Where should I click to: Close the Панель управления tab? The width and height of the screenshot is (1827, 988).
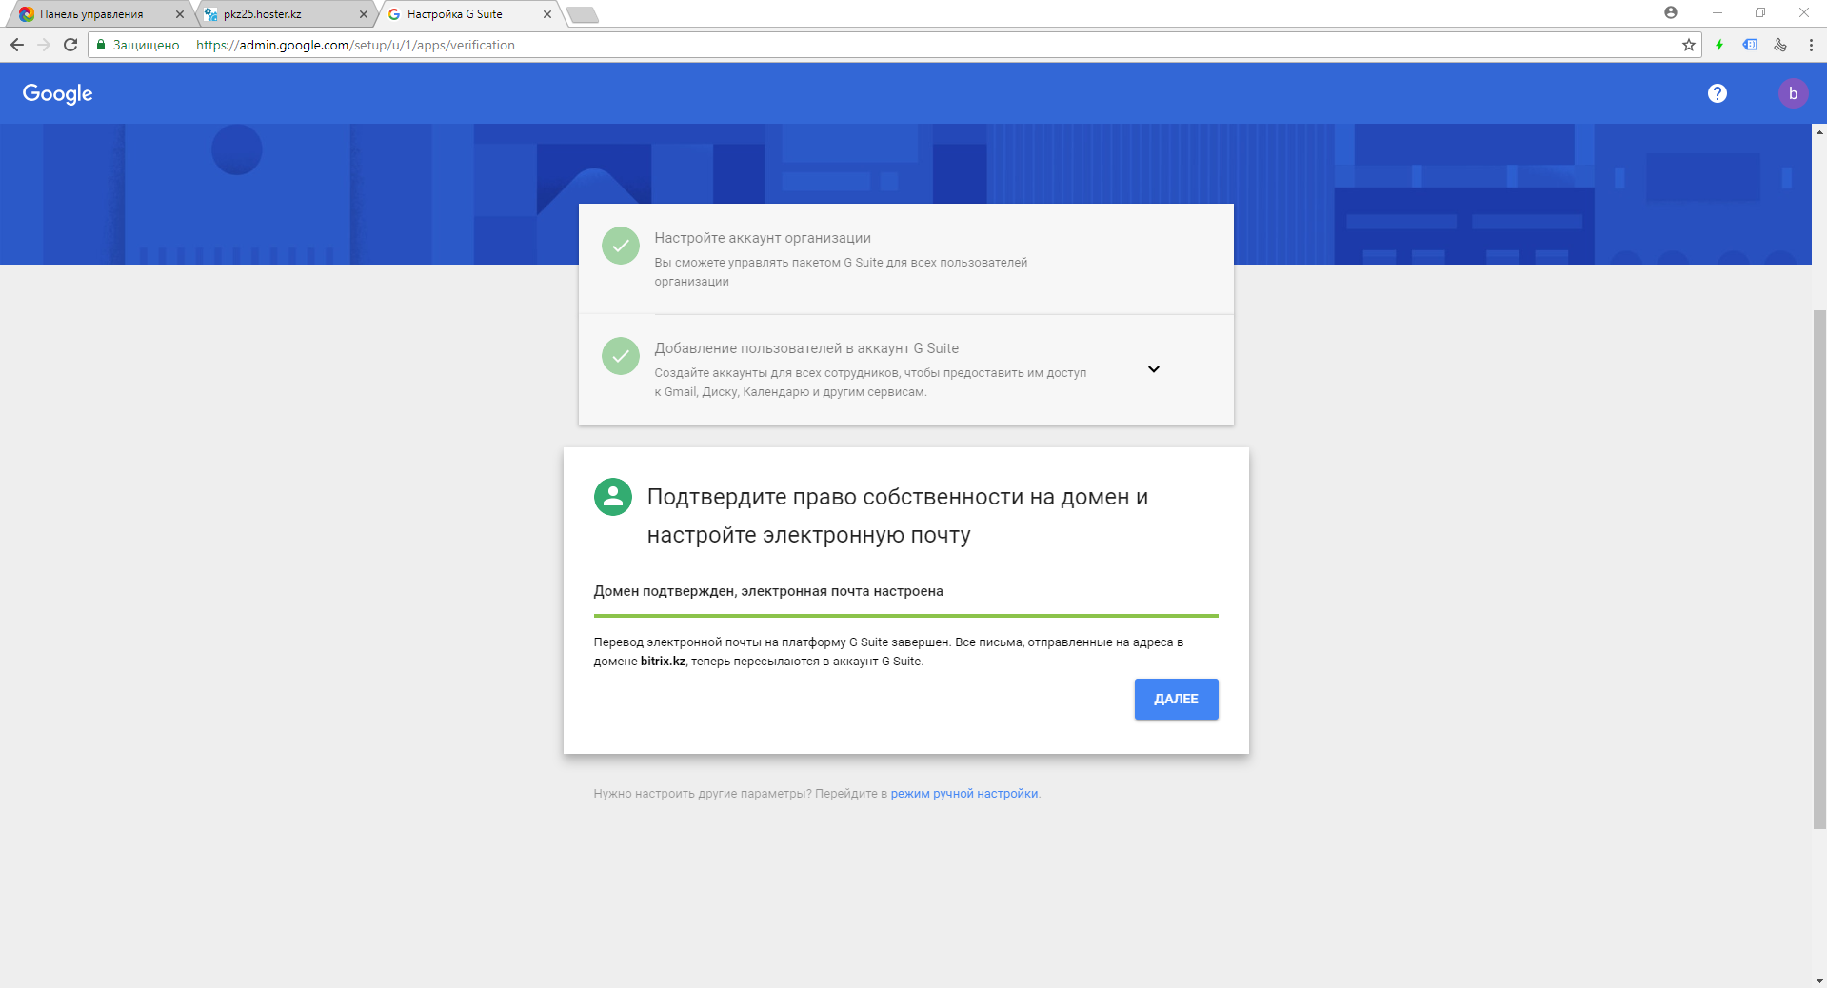[179, 14]
